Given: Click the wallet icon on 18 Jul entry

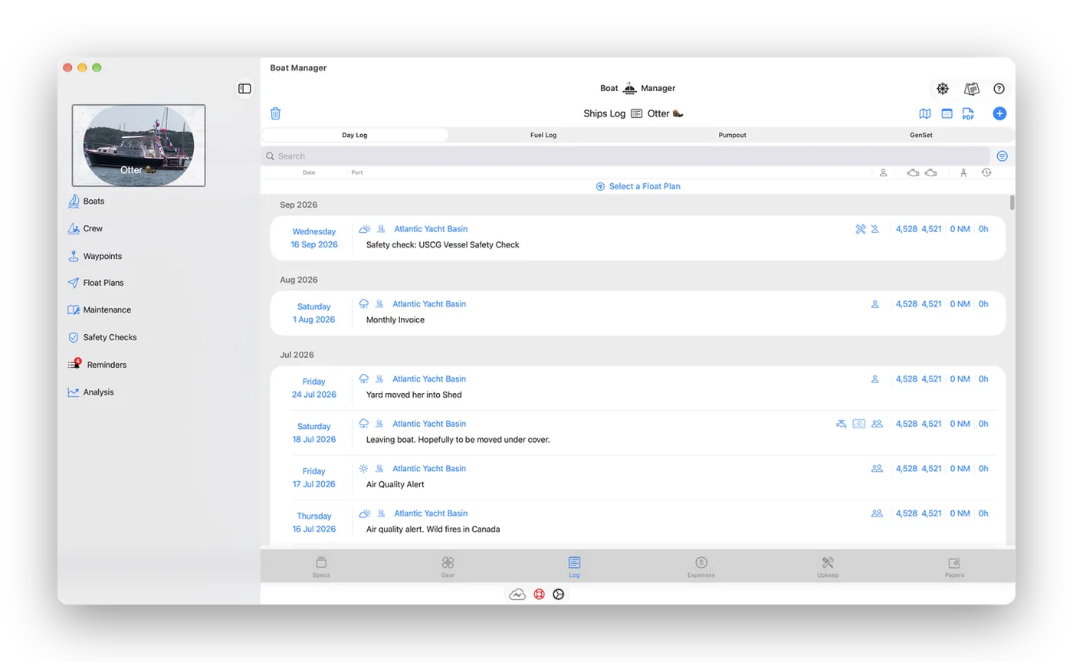Looking at the screenshot, I should coord(859,424).
